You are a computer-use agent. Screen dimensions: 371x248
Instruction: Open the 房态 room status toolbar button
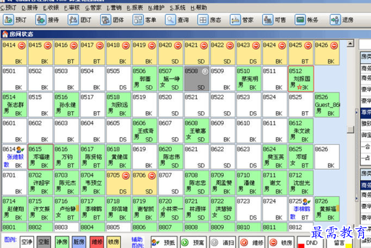[x=209, y=20]
